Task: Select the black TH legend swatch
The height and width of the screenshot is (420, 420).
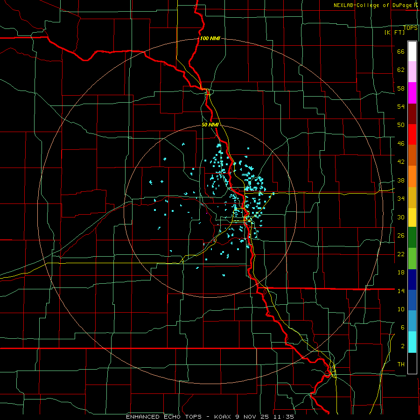Action: click(412, 363)
